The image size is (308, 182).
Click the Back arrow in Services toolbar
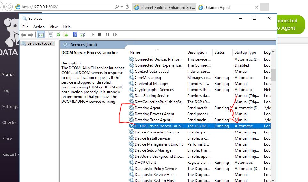23,34
